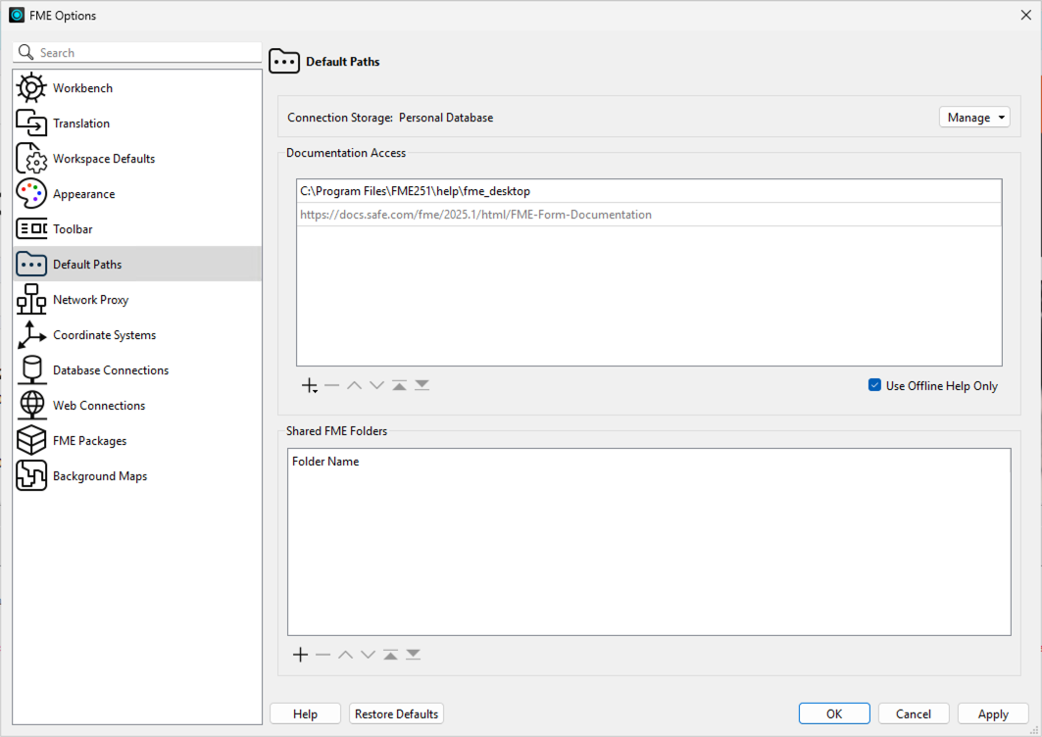
Task: Click the Folder Name column header
Action: tap(649, 462)
